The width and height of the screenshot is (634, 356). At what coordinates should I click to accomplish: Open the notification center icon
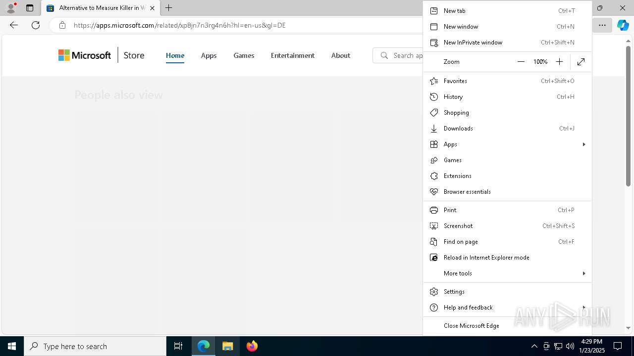(x=618, y=346)
